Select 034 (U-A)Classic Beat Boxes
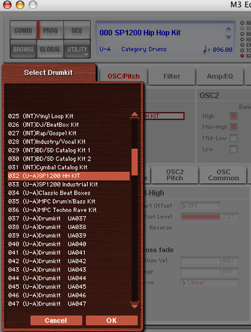 pos(69,193)
